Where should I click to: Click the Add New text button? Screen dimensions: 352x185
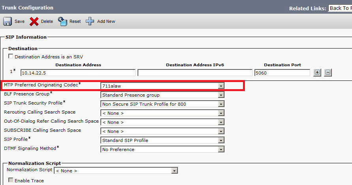click(x=106, y=21)
